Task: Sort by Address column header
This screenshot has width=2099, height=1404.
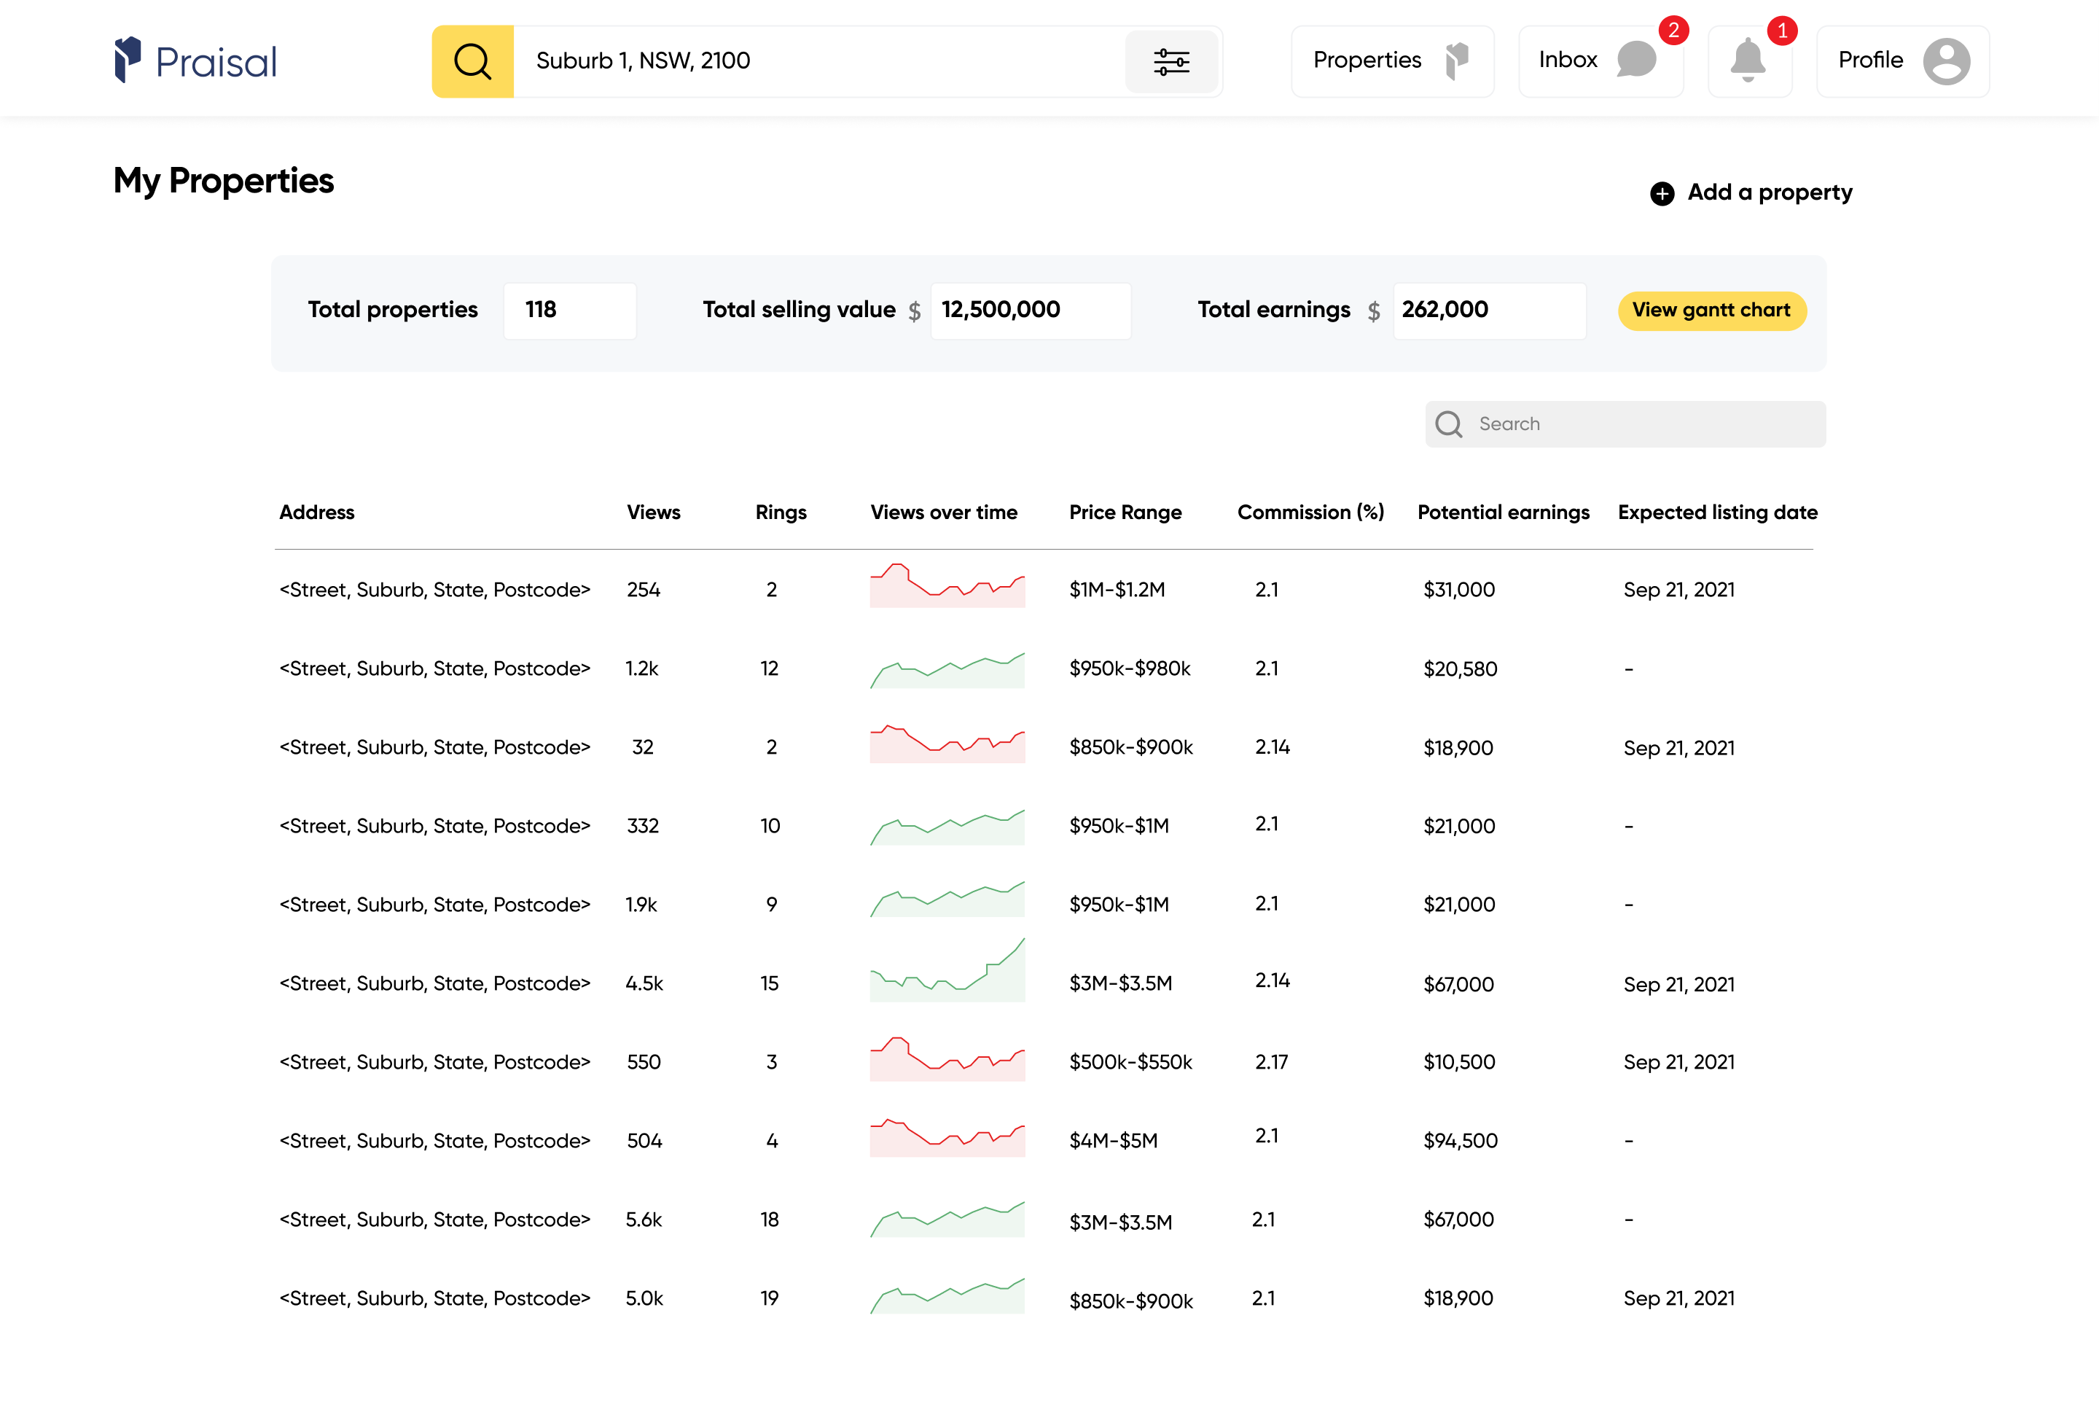Action: coord(317,512)
